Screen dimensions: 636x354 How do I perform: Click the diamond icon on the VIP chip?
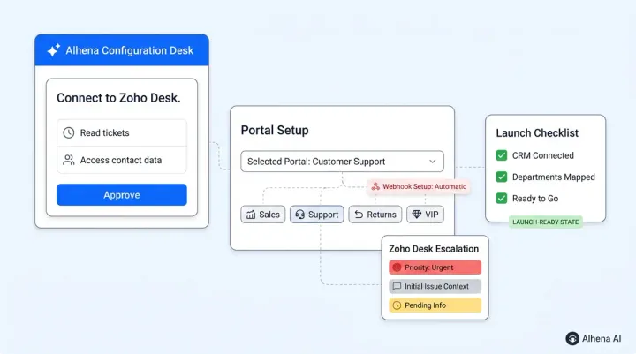click(417, 215)
